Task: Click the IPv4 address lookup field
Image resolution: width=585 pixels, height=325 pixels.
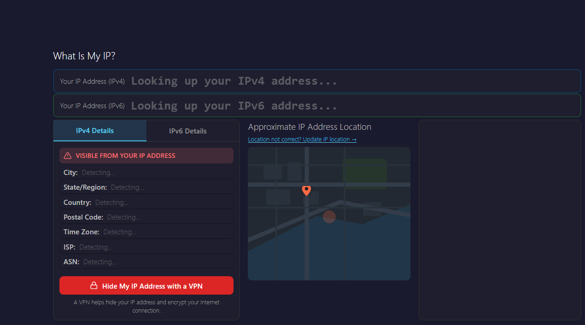Action: [x=317, y=81]
